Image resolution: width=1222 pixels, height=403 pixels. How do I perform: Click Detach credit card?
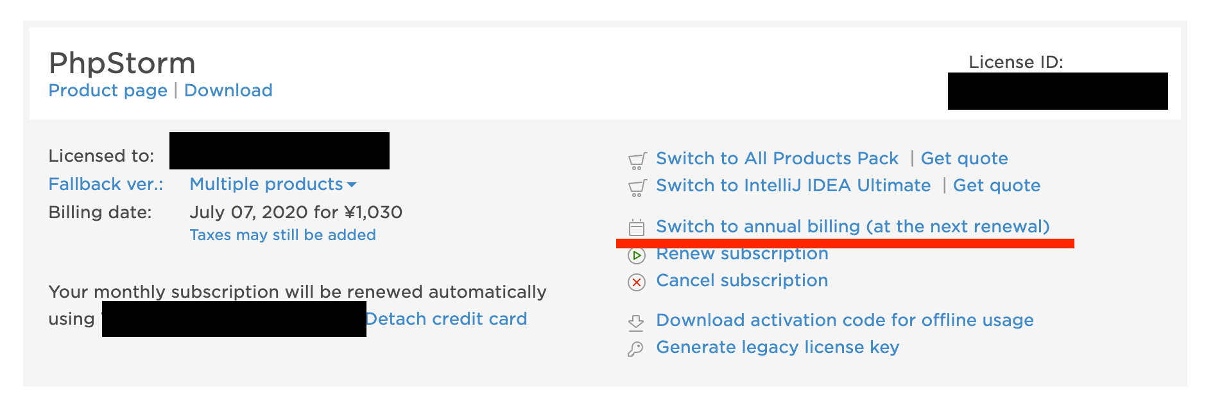click(447, 319)
